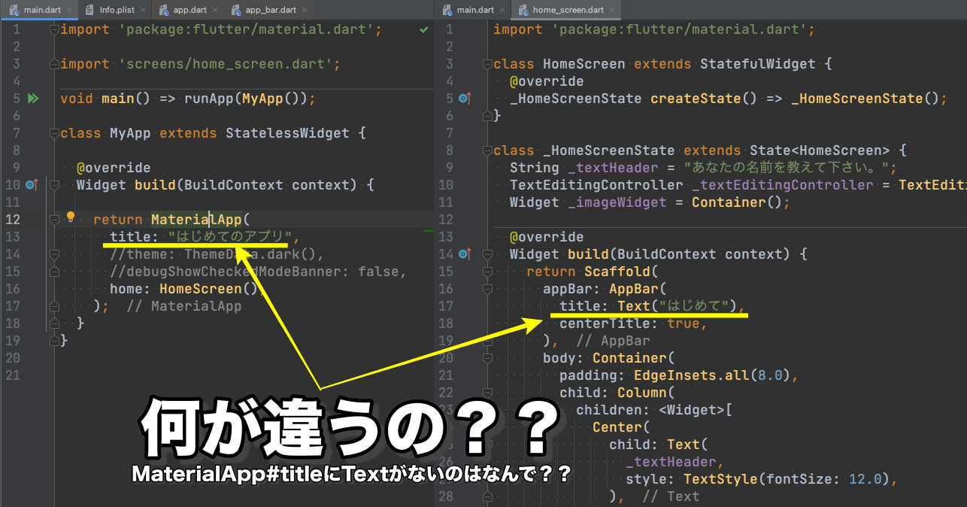967x507 pixels.
Task: Click the overriding-method gutter icon beside build
Action: pos(31,185)
